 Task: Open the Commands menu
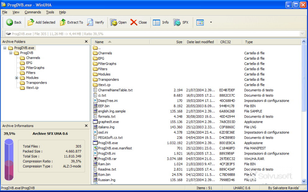(x=33, y=12)
